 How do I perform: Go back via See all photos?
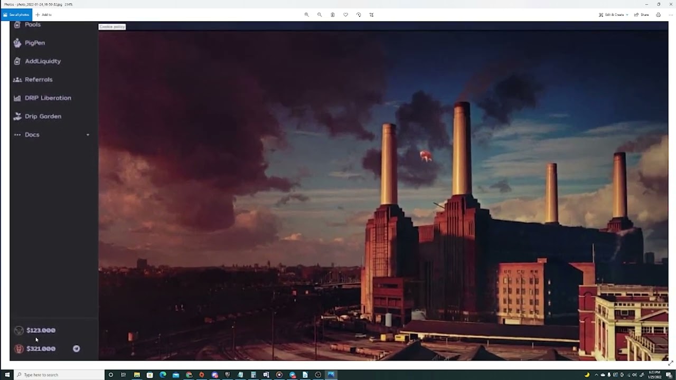tap(16, 15)
